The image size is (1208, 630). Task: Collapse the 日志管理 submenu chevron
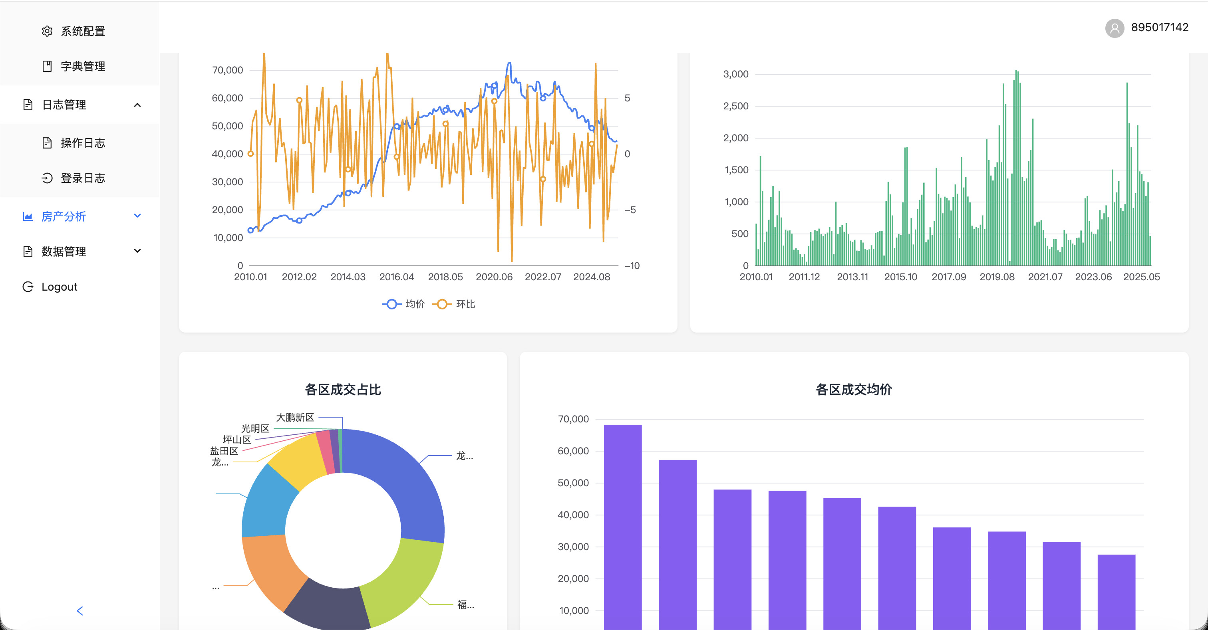point(137,105)
